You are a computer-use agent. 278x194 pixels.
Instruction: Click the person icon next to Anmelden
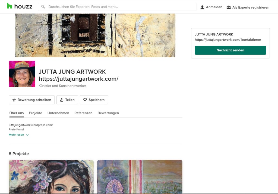[x=202, y=7]
